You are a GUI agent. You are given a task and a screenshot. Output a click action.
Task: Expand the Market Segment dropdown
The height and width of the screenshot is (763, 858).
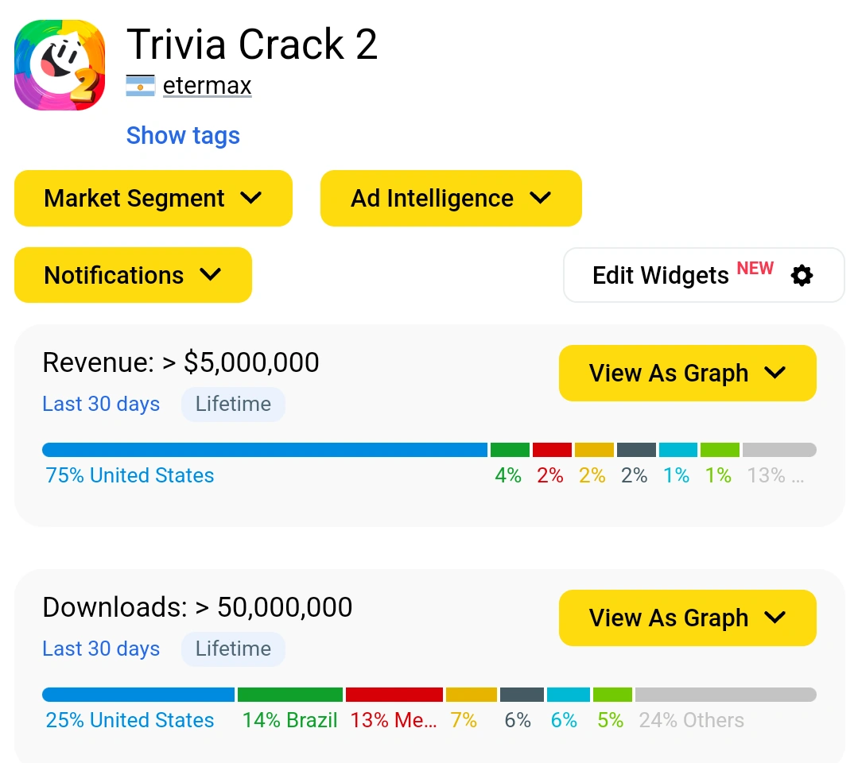coord(153,198)
